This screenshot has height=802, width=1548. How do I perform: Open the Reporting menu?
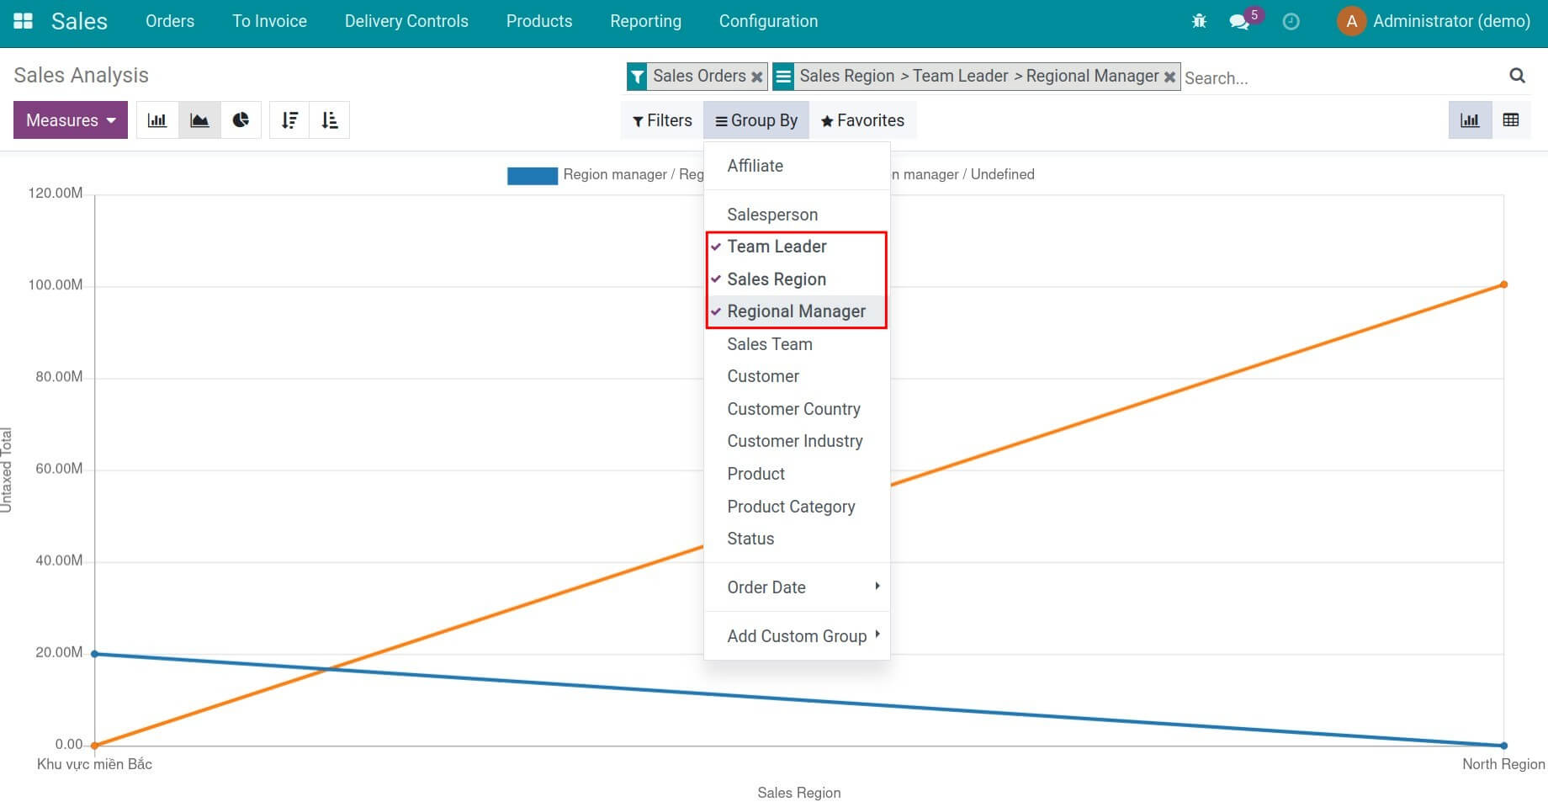pyautogui.click(x=645, y=21)
